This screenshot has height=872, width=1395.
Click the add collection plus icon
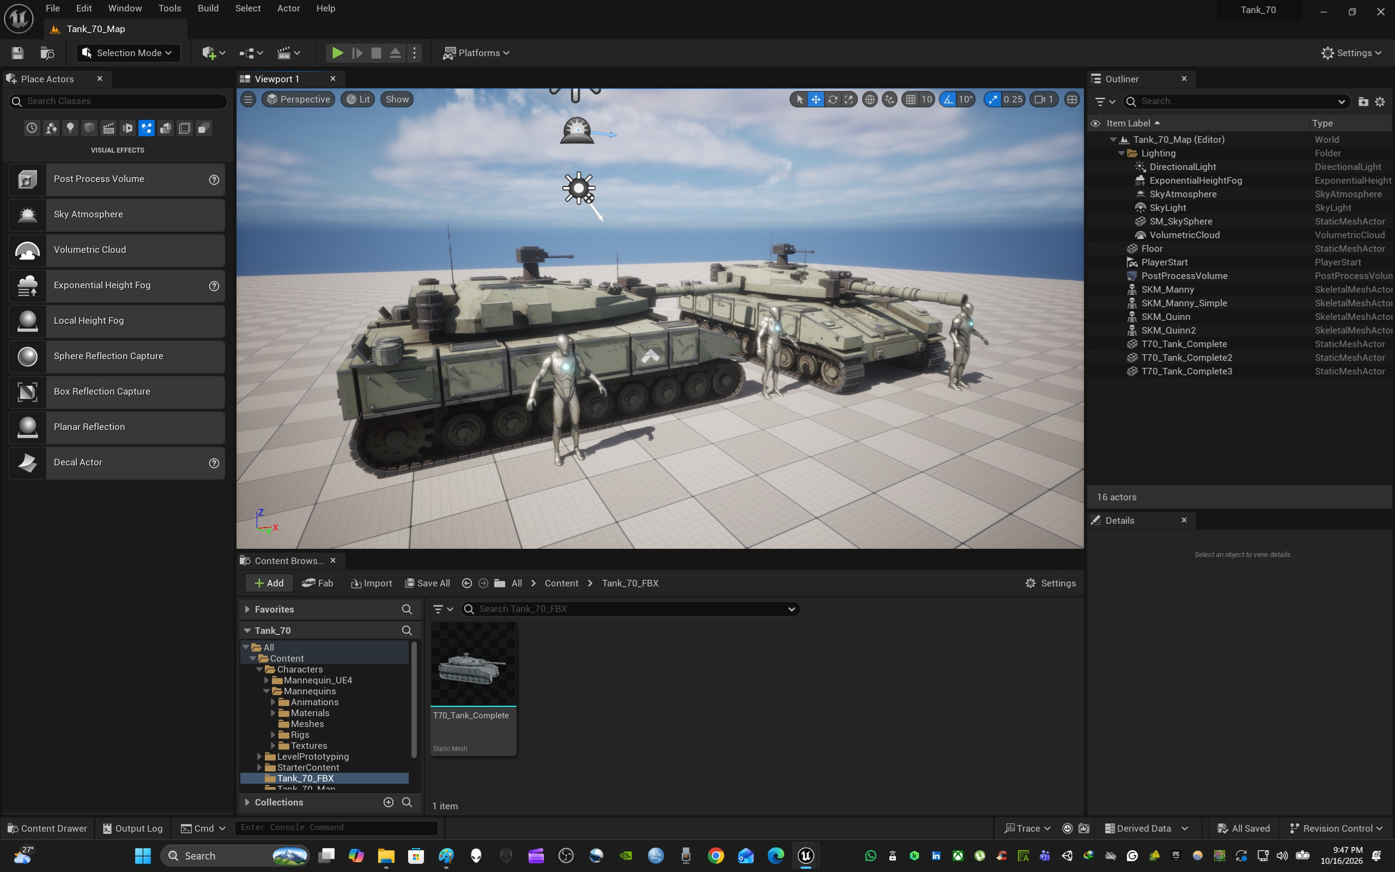tap(389, 802)
